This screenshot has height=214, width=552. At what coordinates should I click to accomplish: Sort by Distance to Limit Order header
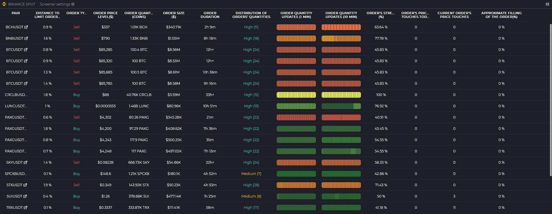48,15
